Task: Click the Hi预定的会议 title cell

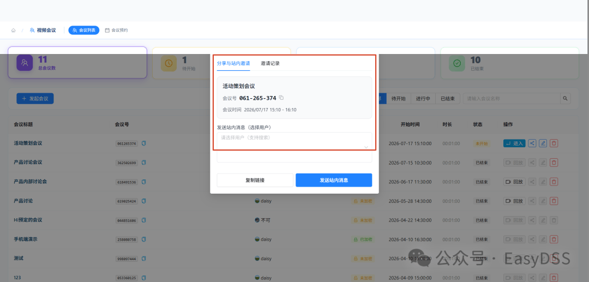Action: [28, 220]
